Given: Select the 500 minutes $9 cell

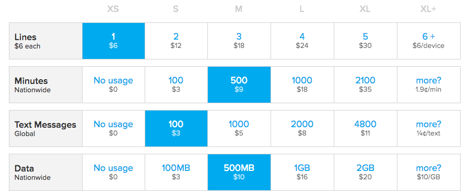Looking at the screenshot, I should [x=239, y=85].
